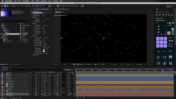Open the Color Map dropdown
The image size is (176, 99).
pyautogui.click(x=46, y=48)
